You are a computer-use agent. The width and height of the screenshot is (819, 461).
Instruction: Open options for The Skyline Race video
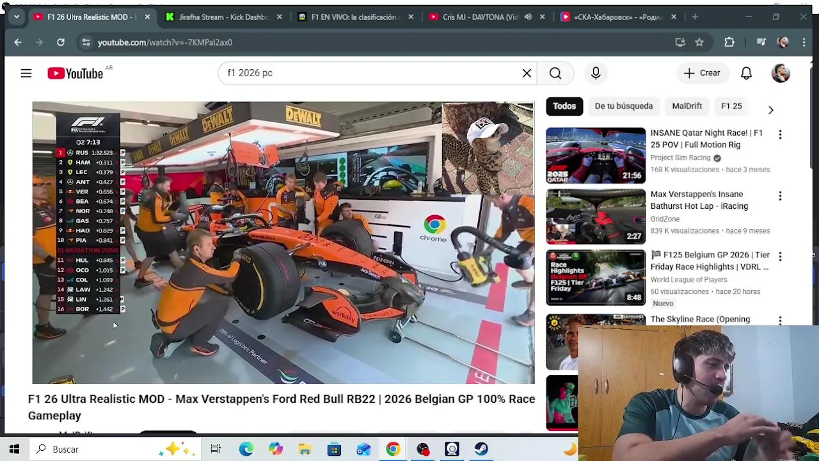[780, 319]
